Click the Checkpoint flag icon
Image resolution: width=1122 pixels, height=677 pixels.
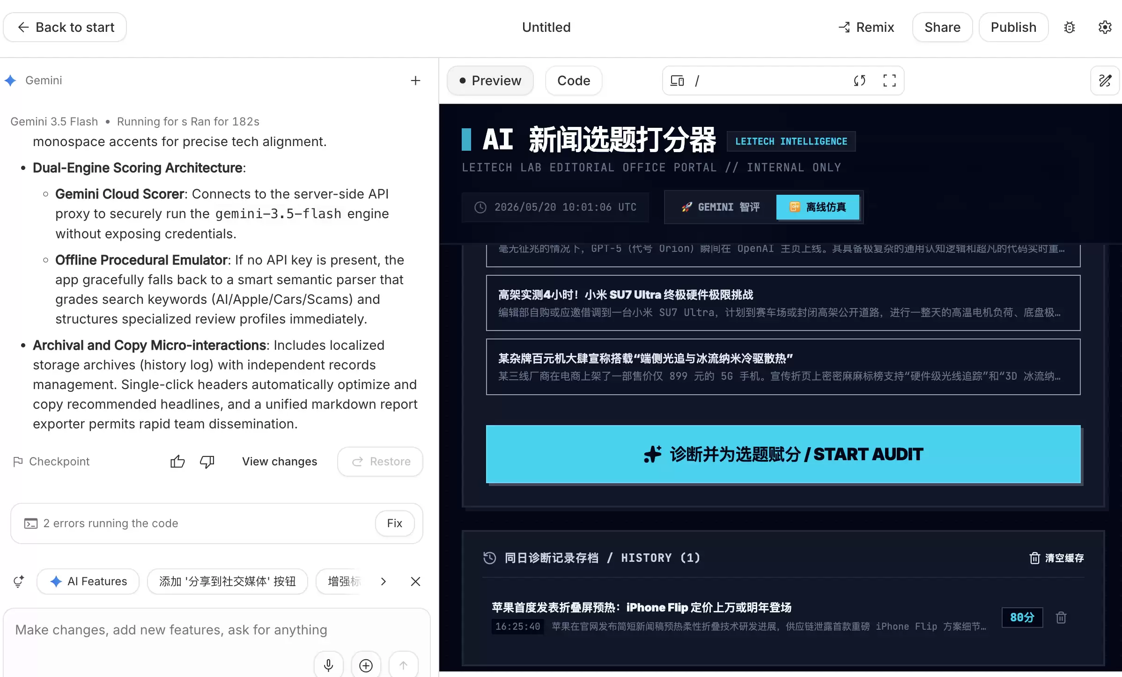pos(18,462)
